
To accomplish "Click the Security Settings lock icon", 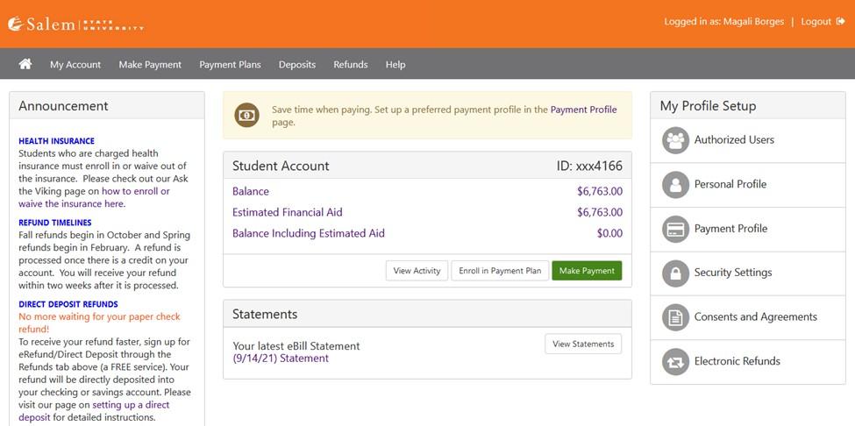I will coord(675,273).
